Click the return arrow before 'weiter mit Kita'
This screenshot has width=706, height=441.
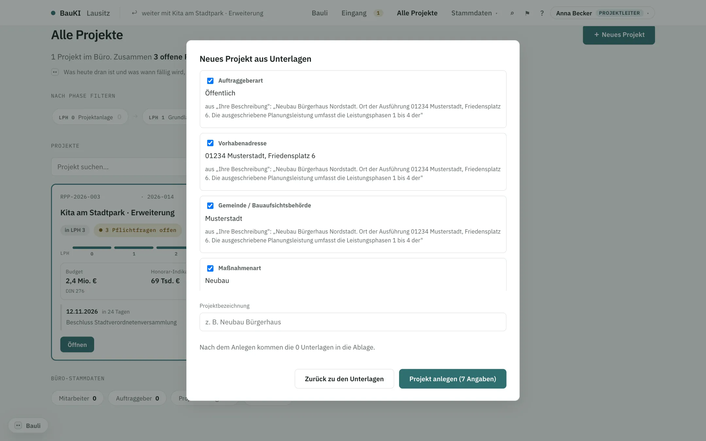coord(134,13)
